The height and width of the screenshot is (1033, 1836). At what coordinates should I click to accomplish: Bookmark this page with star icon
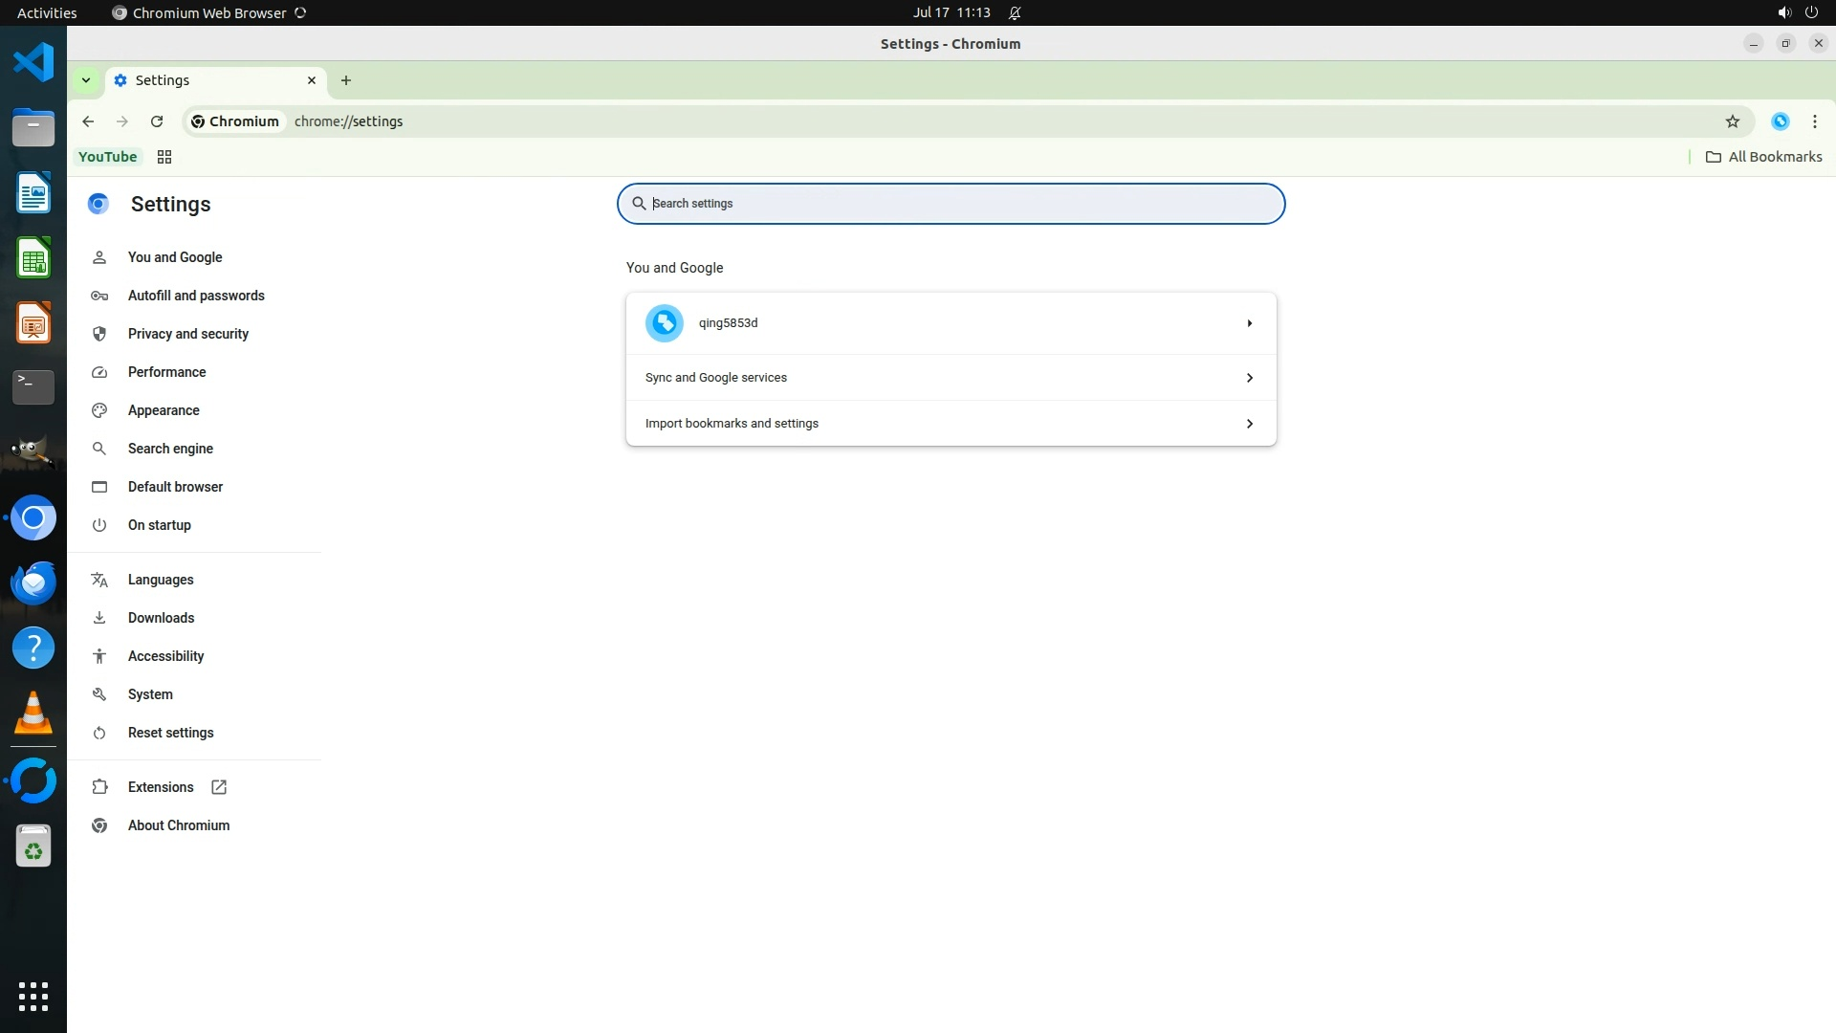[x=1732, y=121]
